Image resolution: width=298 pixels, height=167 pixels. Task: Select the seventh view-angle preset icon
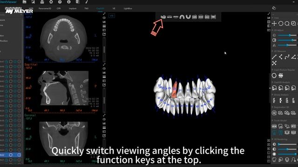pos(201,17)
